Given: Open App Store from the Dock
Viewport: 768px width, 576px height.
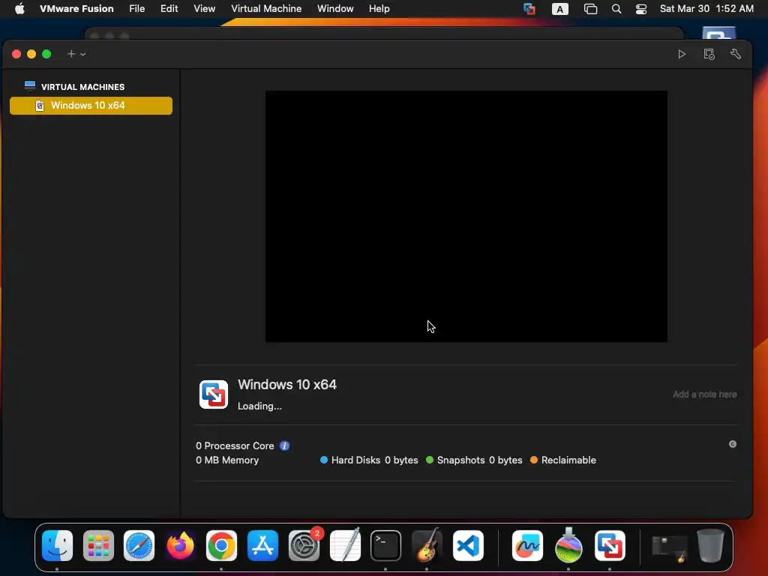Looking at the screenshot, I should pos(262,546).
